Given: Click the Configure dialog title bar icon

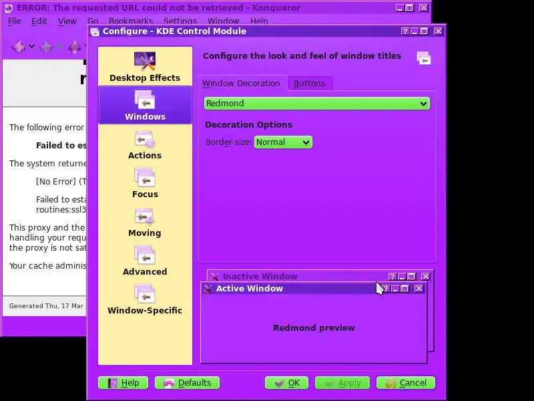Looking at the screenshot, I should point(95,31).
